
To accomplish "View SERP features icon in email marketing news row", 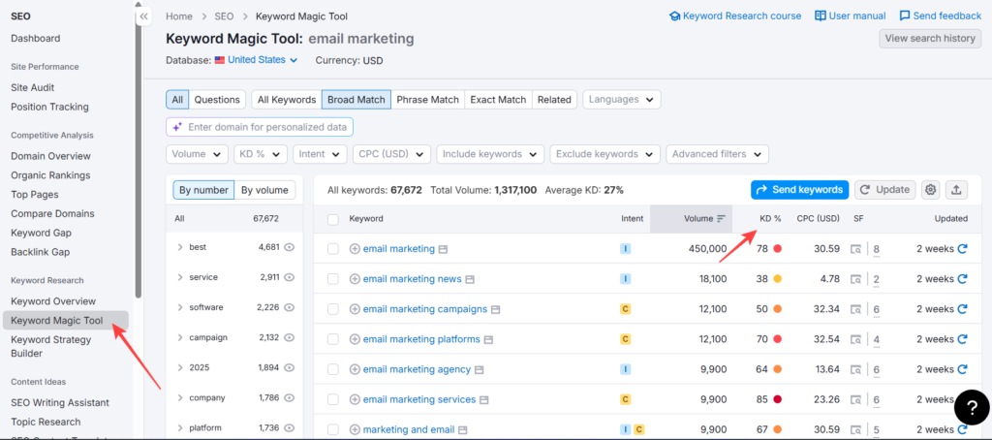I will click(855, 279).
